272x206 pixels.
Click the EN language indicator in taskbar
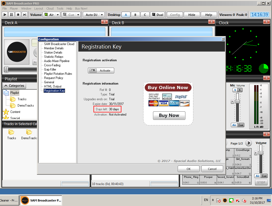[x=206, y=200]
